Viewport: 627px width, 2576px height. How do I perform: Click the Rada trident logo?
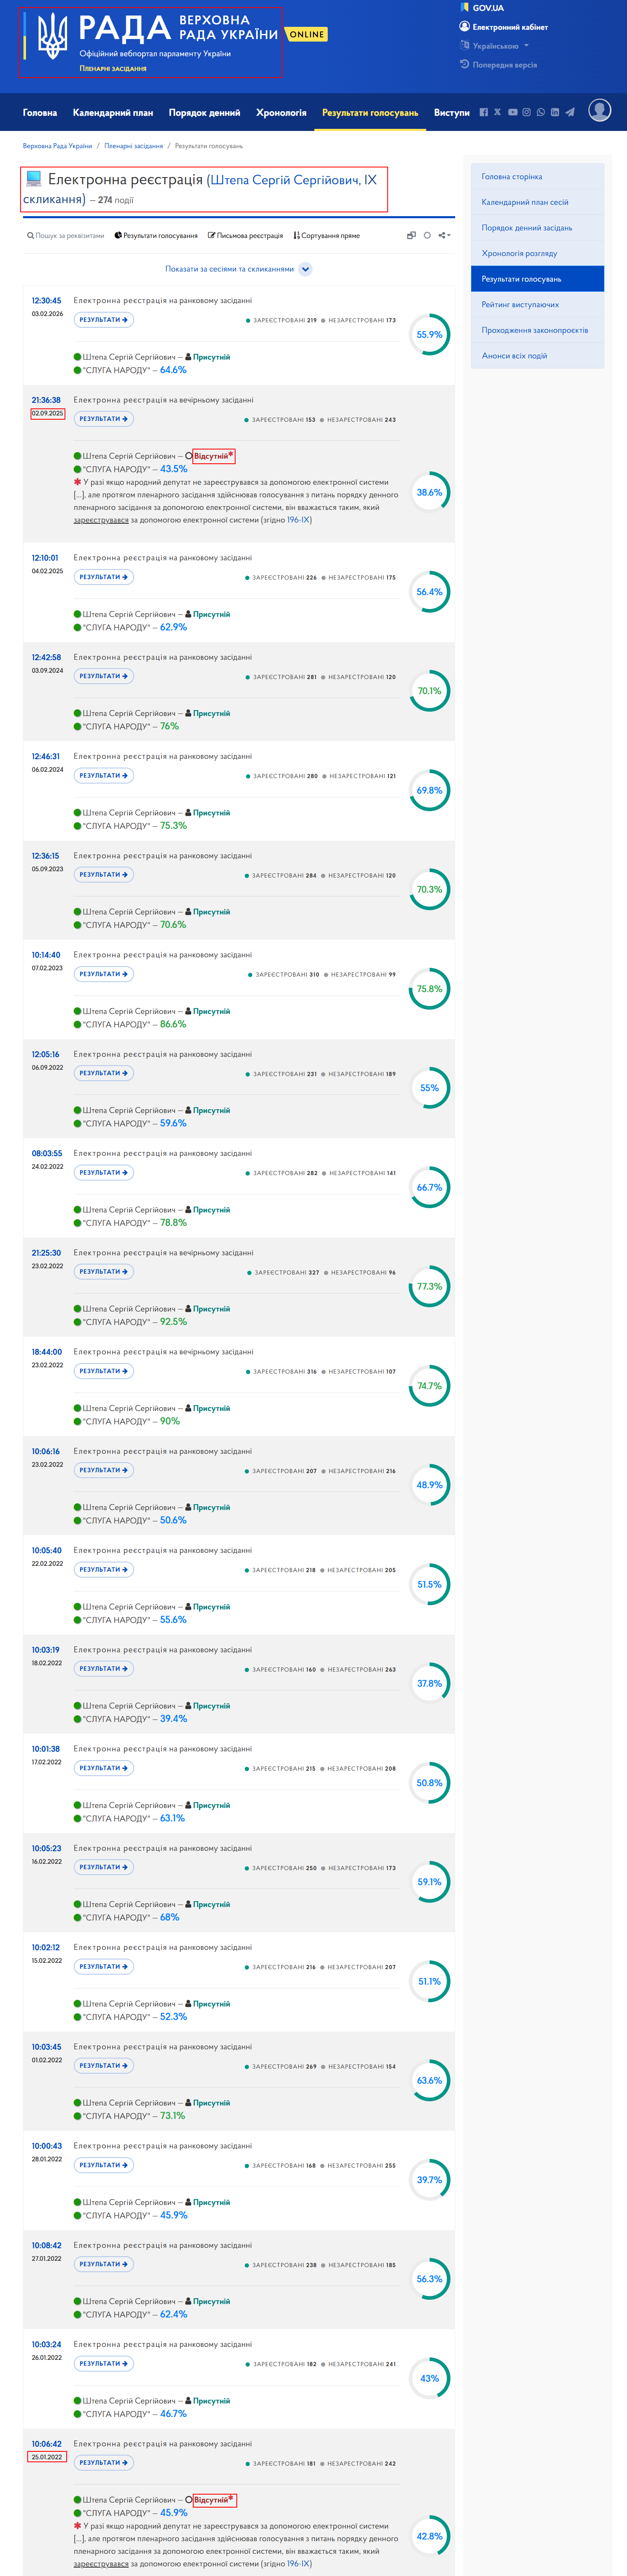(x=52, y=36)
